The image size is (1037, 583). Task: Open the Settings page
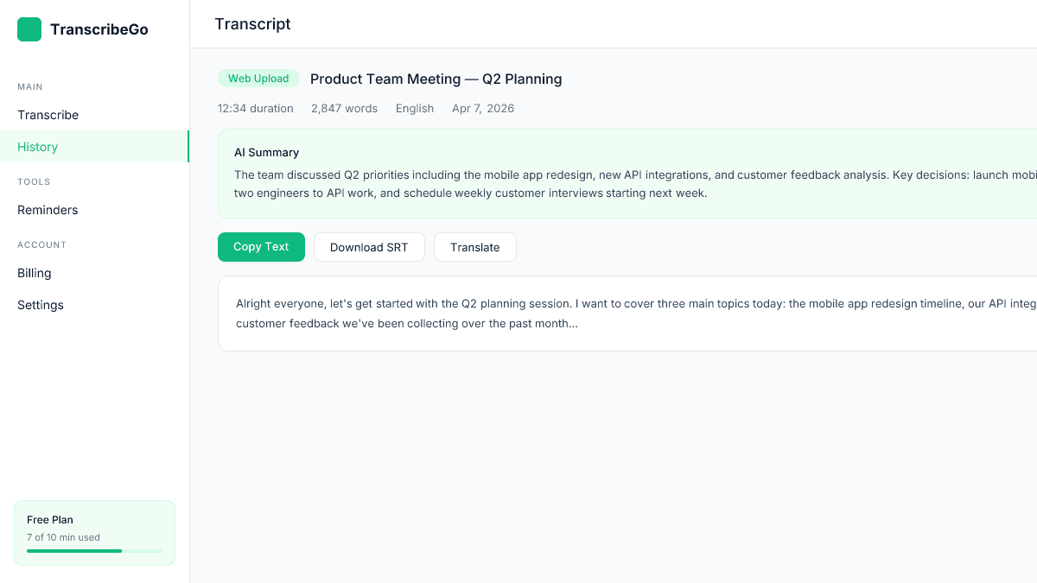pos(40,305)
